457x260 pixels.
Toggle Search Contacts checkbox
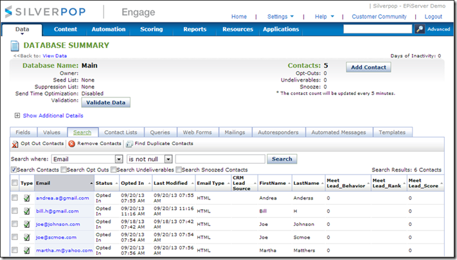click(13, 169)
